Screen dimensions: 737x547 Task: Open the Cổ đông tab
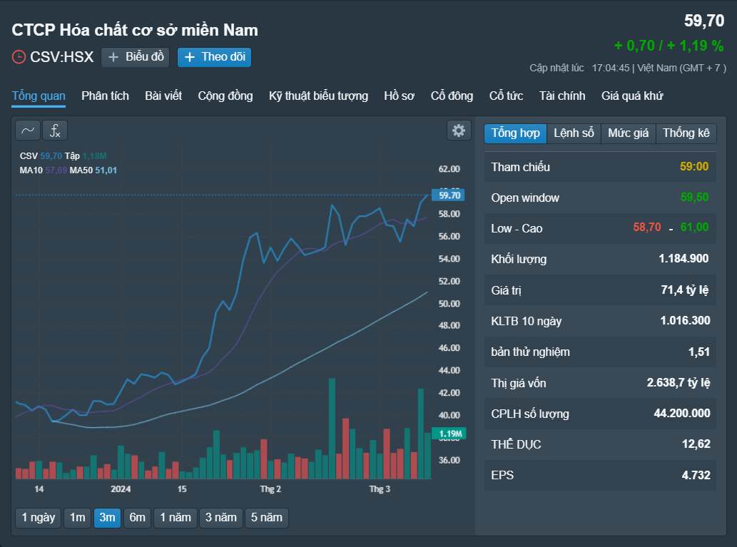pyautogui.click(x=452, y=96)
